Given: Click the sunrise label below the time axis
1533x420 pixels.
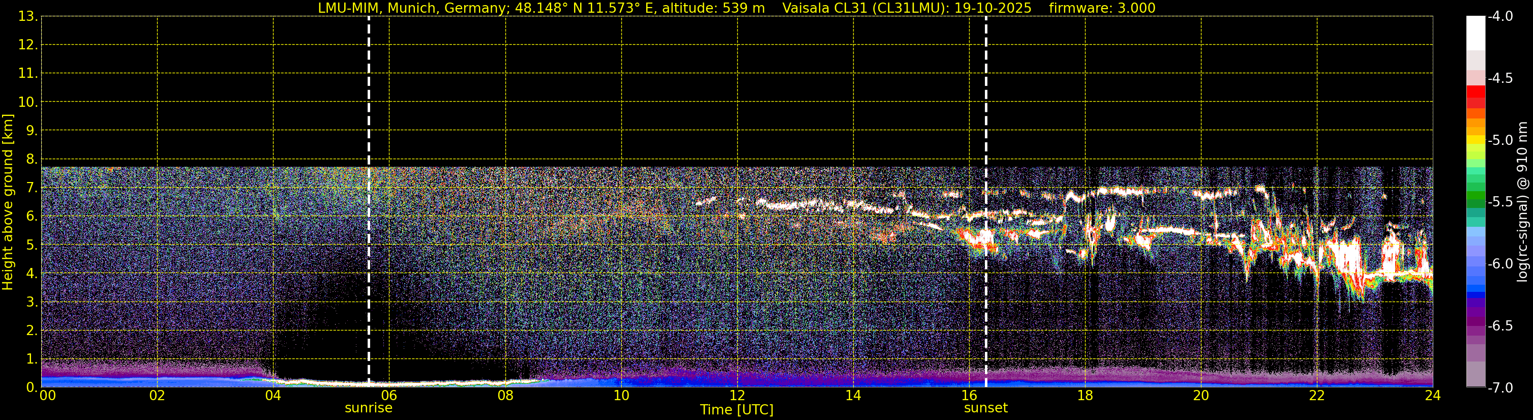Looking at the screenshot, I should (x=368, y=408).
